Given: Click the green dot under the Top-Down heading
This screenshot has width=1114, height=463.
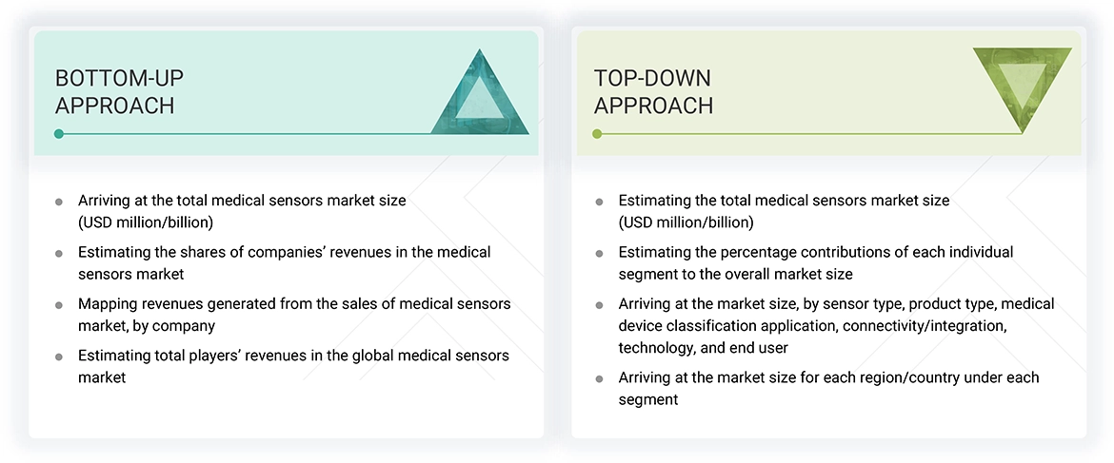Looking at the screenshot, I should [x=597, y=134].
